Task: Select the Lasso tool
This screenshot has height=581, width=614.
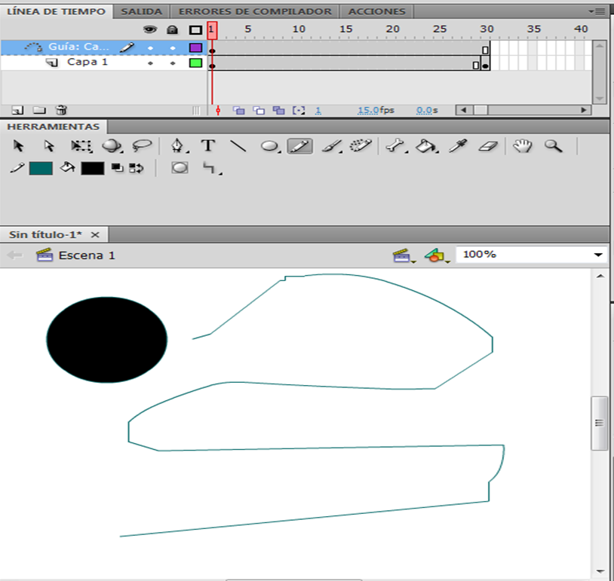Action: click(142, 146)
